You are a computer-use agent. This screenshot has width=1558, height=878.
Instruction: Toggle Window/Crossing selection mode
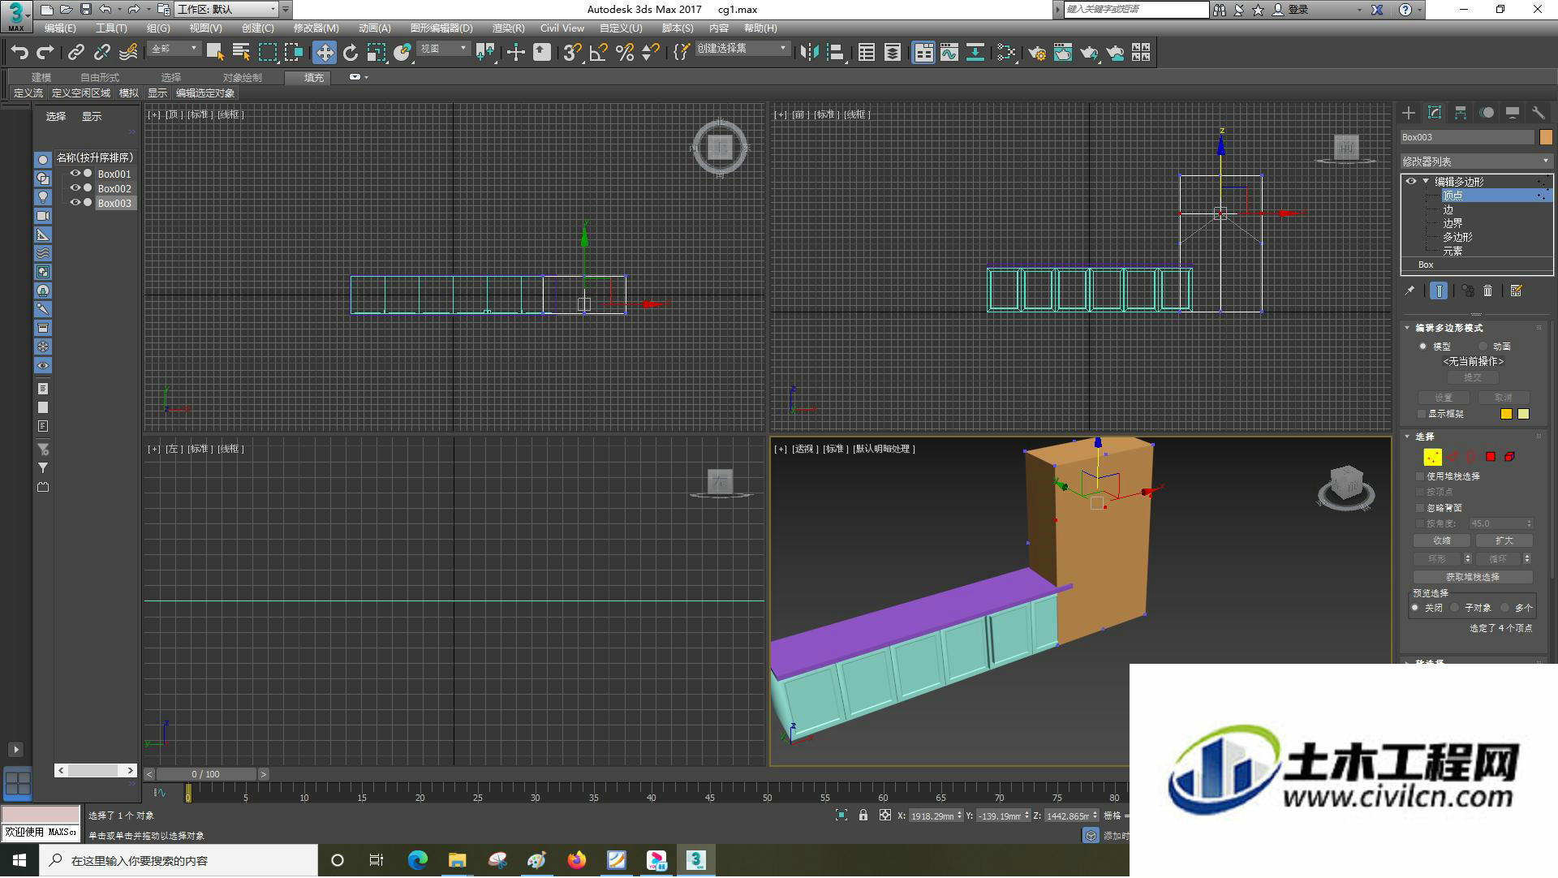293,53
